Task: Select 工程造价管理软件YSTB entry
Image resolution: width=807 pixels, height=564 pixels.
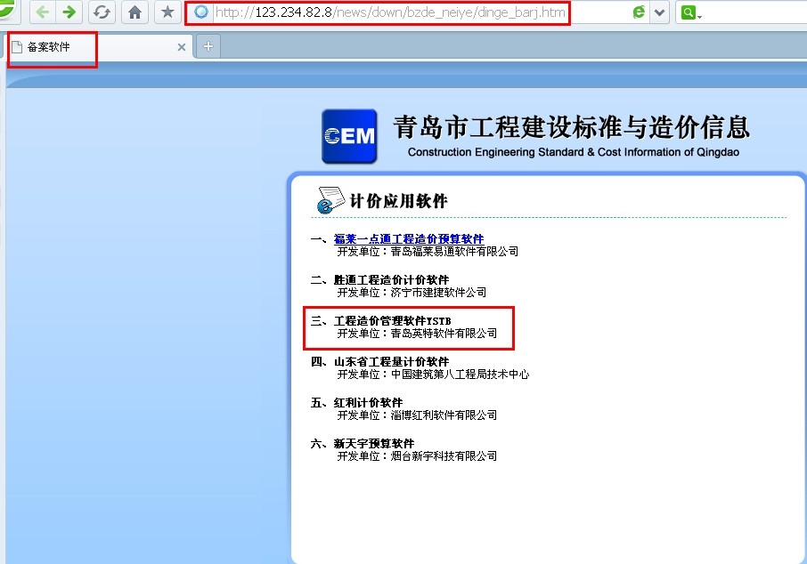Action: 393,321
